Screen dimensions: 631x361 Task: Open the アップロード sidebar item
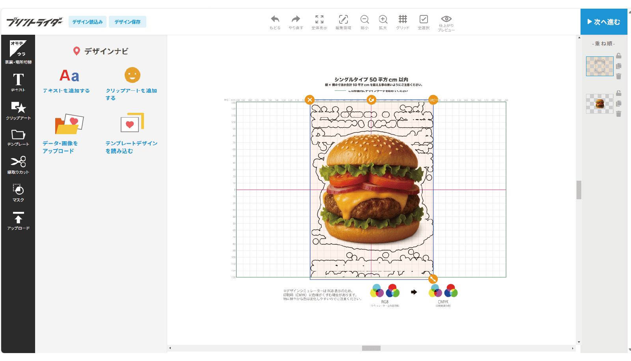[18, 221]
